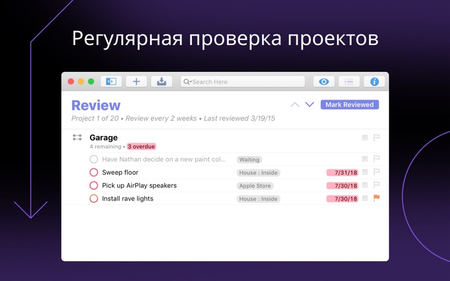This screenshot has height=281, width=450.
Task: Click the Apple Store tag
Action: point(255,186)
